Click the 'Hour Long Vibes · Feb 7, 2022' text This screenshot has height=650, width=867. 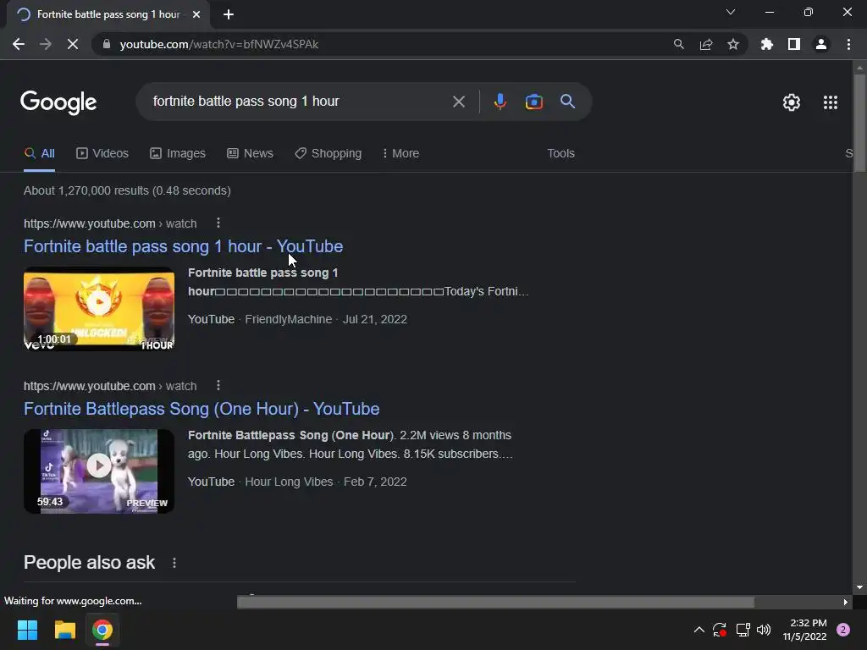coord(326,482)
